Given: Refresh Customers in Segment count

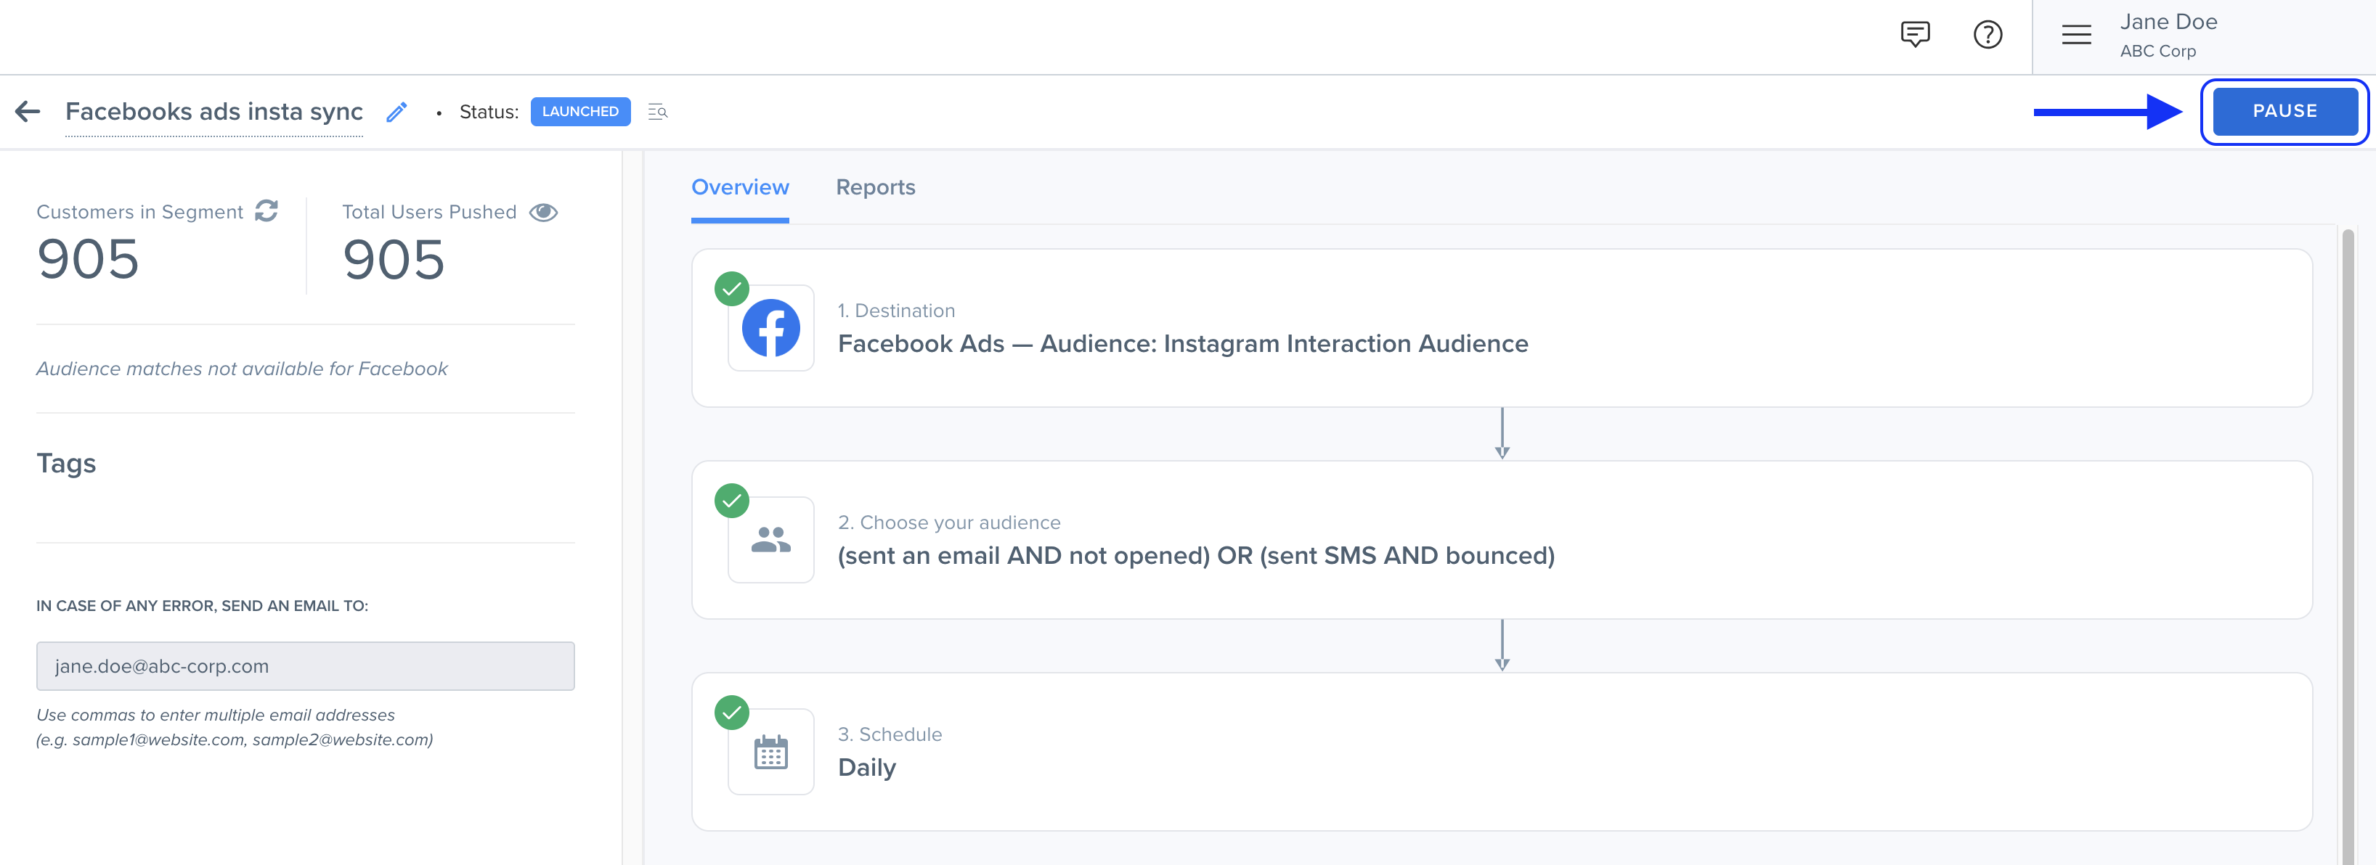Looking at the screenshot, I should pyautogui.click(x=267, y=211).
